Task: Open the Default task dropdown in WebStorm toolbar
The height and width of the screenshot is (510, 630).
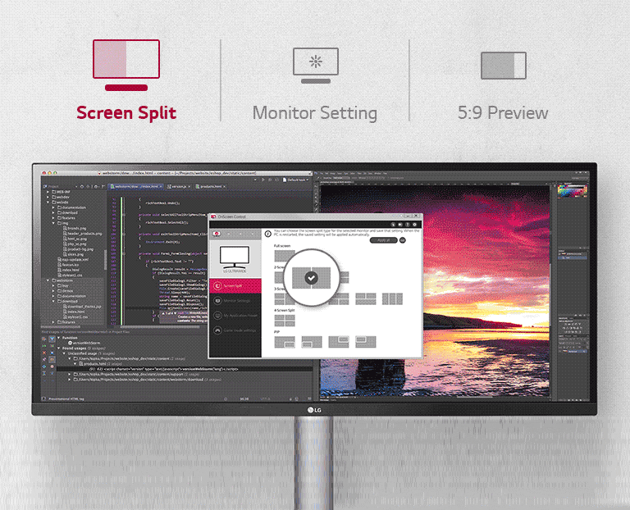Action: pyautogui.click(x=295, y=180)
